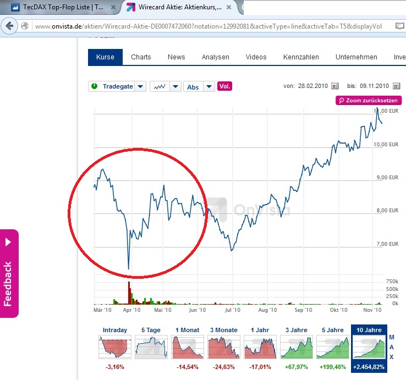Click the +67,97% performance value
The height and width of the screenshot is (380, 406).
click(297, 367)
